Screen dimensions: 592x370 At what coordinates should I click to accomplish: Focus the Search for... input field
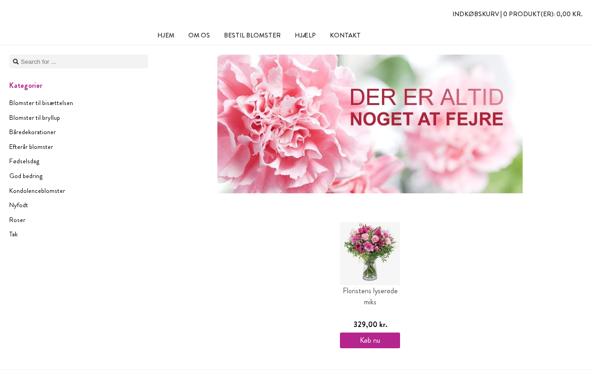[79, 62]
